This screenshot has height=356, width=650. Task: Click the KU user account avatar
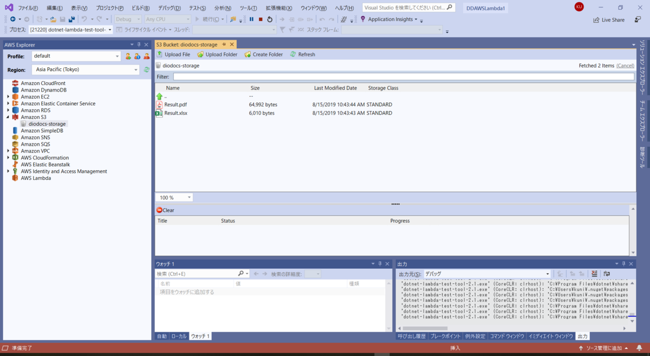[x=579, y=7]
